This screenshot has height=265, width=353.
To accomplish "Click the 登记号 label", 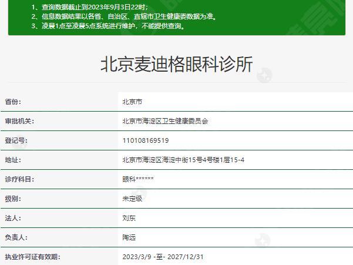I will click(16, 140).
